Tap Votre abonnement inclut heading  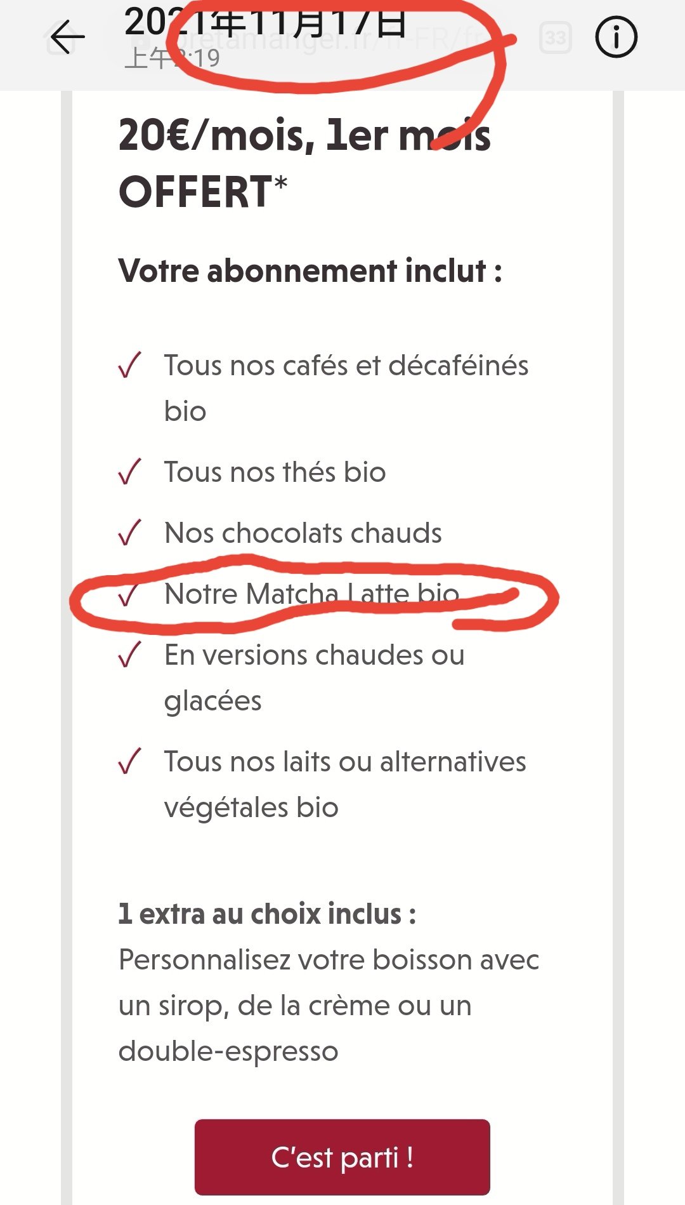click(310, 271)
